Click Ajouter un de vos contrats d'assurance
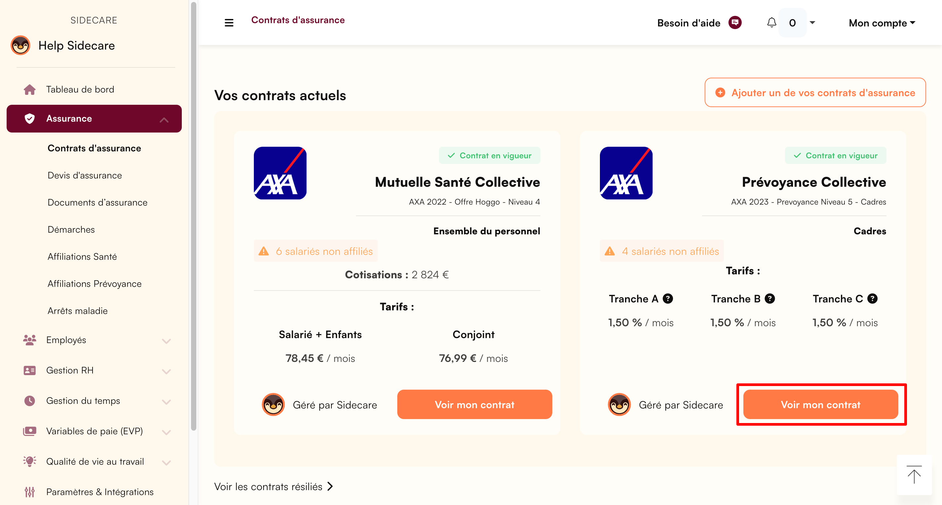 tap(815, 93)
